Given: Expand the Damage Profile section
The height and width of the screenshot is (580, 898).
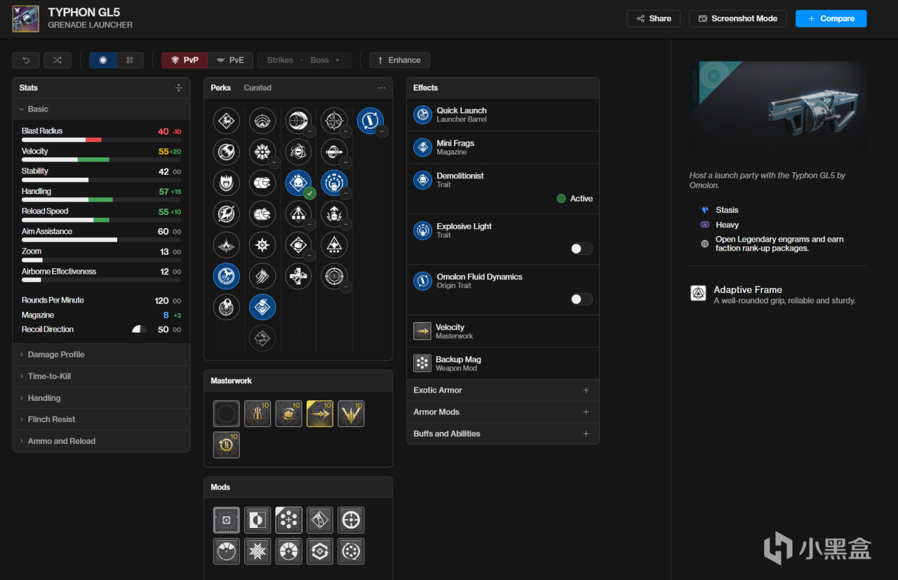Looking at the screenshot, I should pyautogui.click(x=101, y=355).
